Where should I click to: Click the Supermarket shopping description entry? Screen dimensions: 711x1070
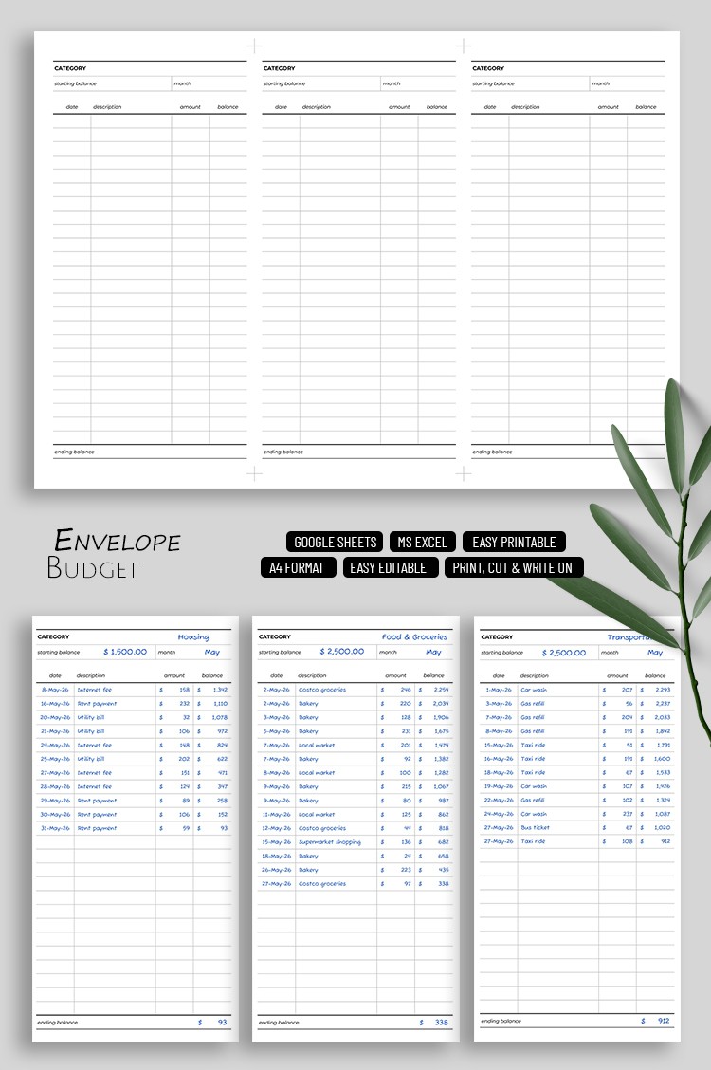[x=330, y=842]
